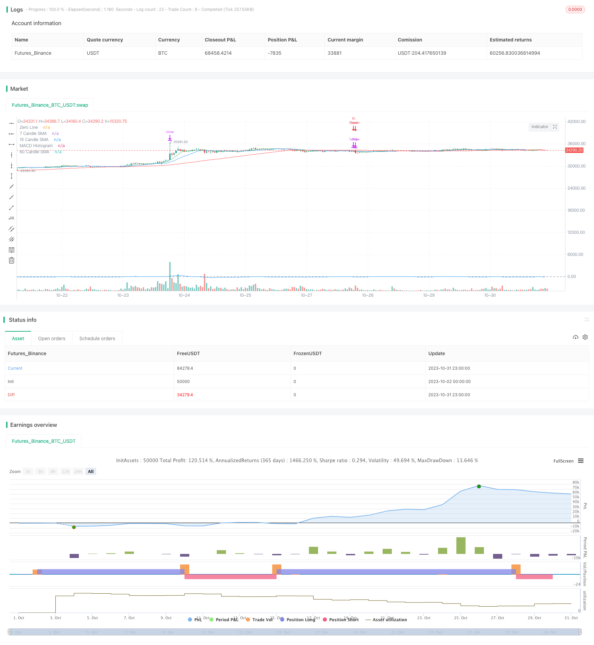Switch to the Asset tab
The image size is (594, 645).
point(18,338)
